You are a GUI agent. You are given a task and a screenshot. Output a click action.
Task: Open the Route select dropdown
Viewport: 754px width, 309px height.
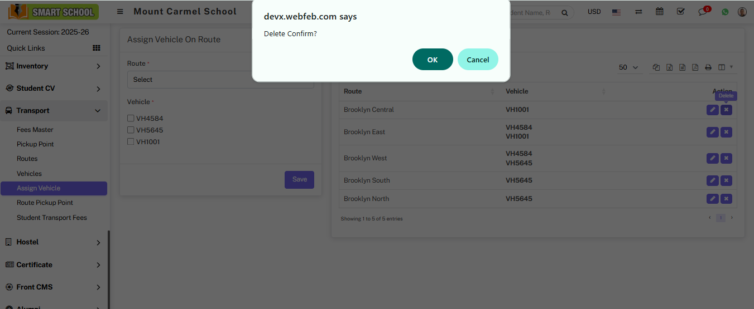click(220, 80)
